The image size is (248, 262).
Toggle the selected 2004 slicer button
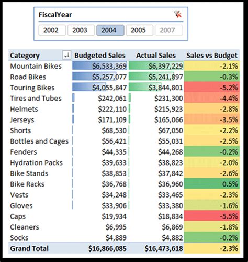pyautogui.click(x=110, y=30)
